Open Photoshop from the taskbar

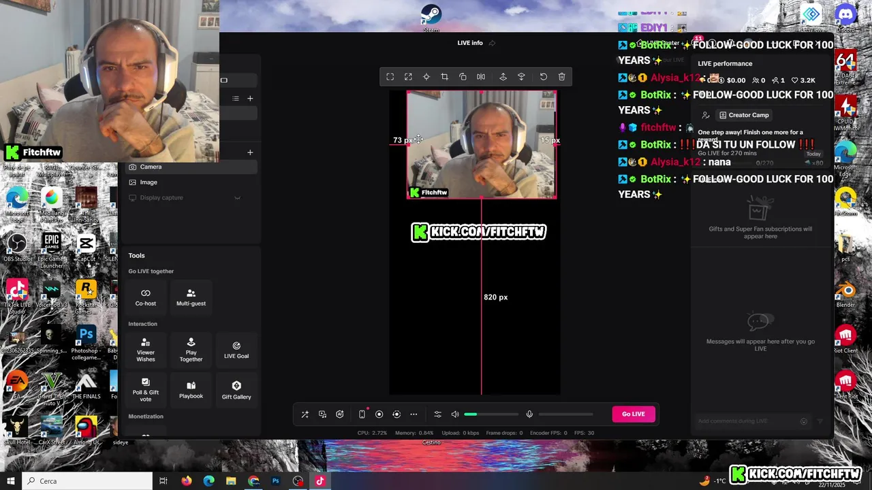pyautogui.click(x=276, y=481)
